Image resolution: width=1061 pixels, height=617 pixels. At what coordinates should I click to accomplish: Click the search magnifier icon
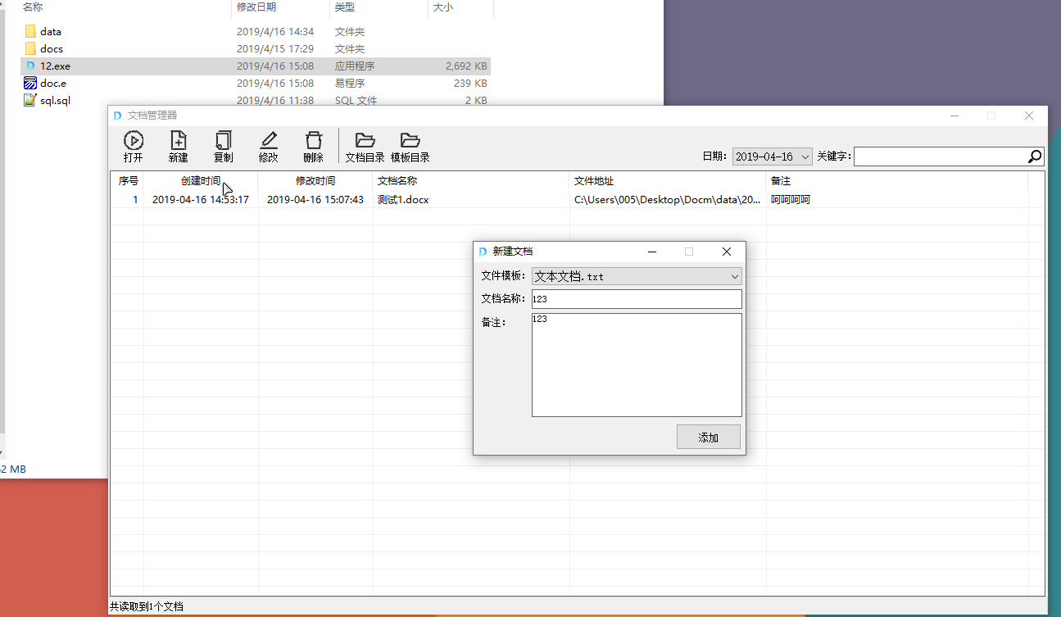[1035, 157]
